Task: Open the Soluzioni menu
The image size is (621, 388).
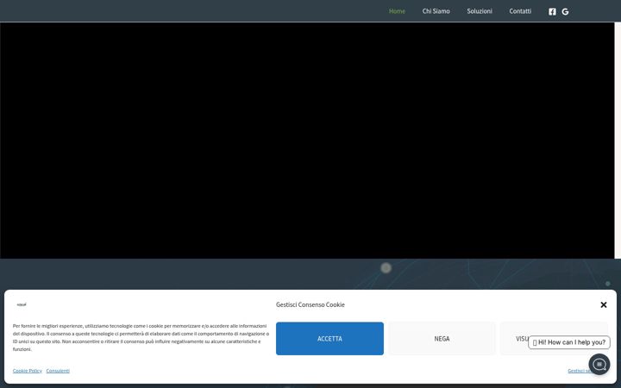Action: 480,11
